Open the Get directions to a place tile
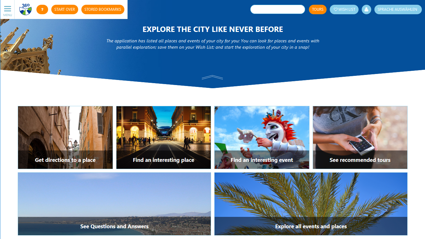This screenshot has height=239, width=425. [65, 138]
